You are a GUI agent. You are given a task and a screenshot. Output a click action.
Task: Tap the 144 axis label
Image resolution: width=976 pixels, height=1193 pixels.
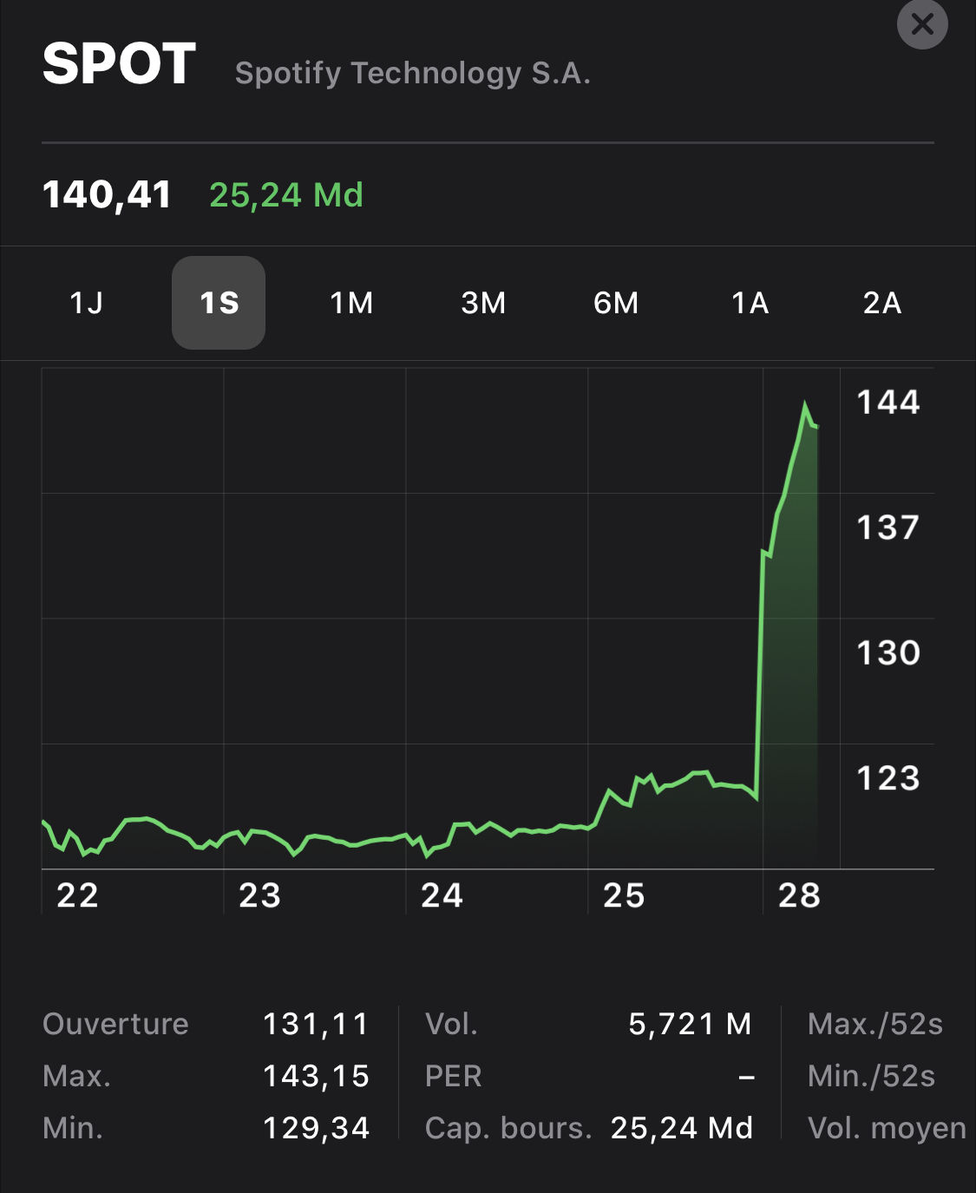[888, 403]
